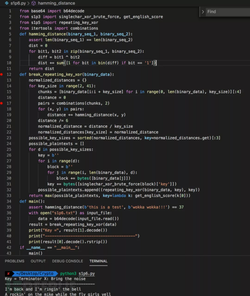Expand the Find widget replace chevron
Screen dimensions: 250x296
[x=203, y=12]
